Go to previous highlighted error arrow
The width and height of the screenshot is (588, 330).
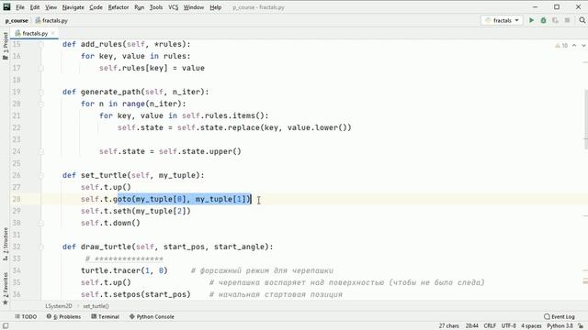click(x=574, y=45)
